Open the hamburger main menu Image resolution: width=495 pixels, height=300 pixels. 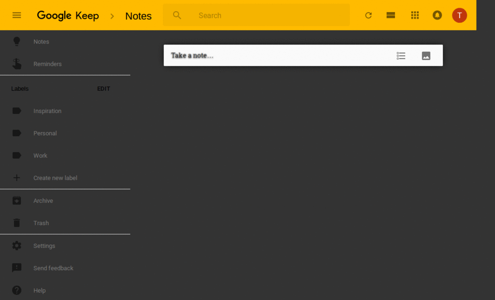(17, 15)
